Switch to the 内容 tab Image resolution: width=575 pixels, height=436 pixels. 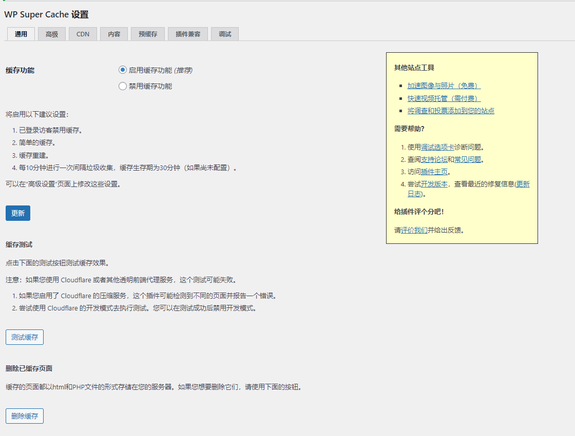(114, 34)
